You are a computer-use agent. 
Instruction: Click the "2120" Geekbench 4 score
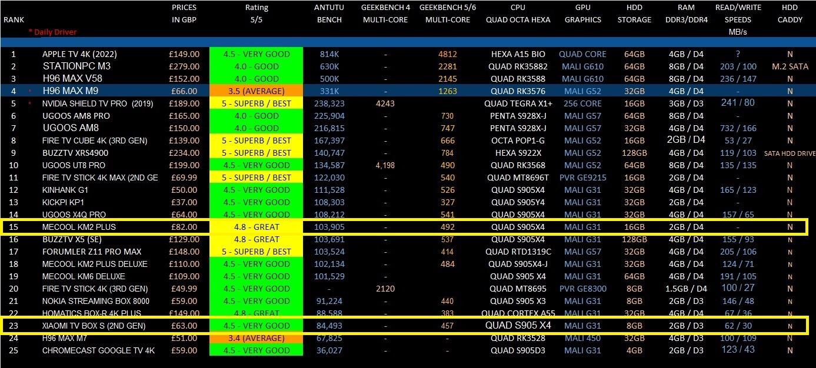coord(385,289)
